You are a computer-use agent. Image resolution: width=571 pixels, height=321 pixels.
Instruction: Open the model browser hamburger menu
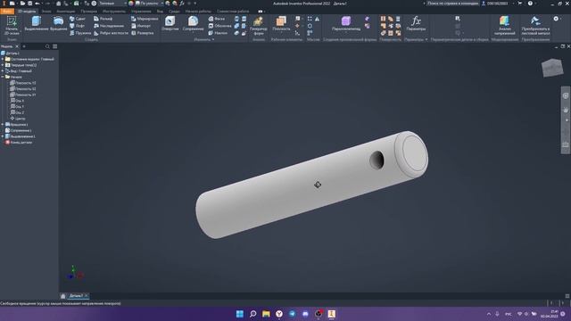tap(55, 46)
